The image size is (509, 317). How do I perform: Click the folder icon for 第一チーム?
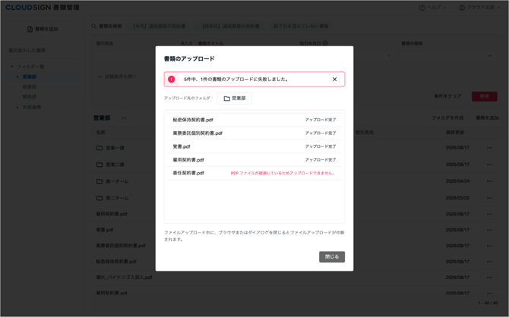pyautogui.click(x=100, y=181)
